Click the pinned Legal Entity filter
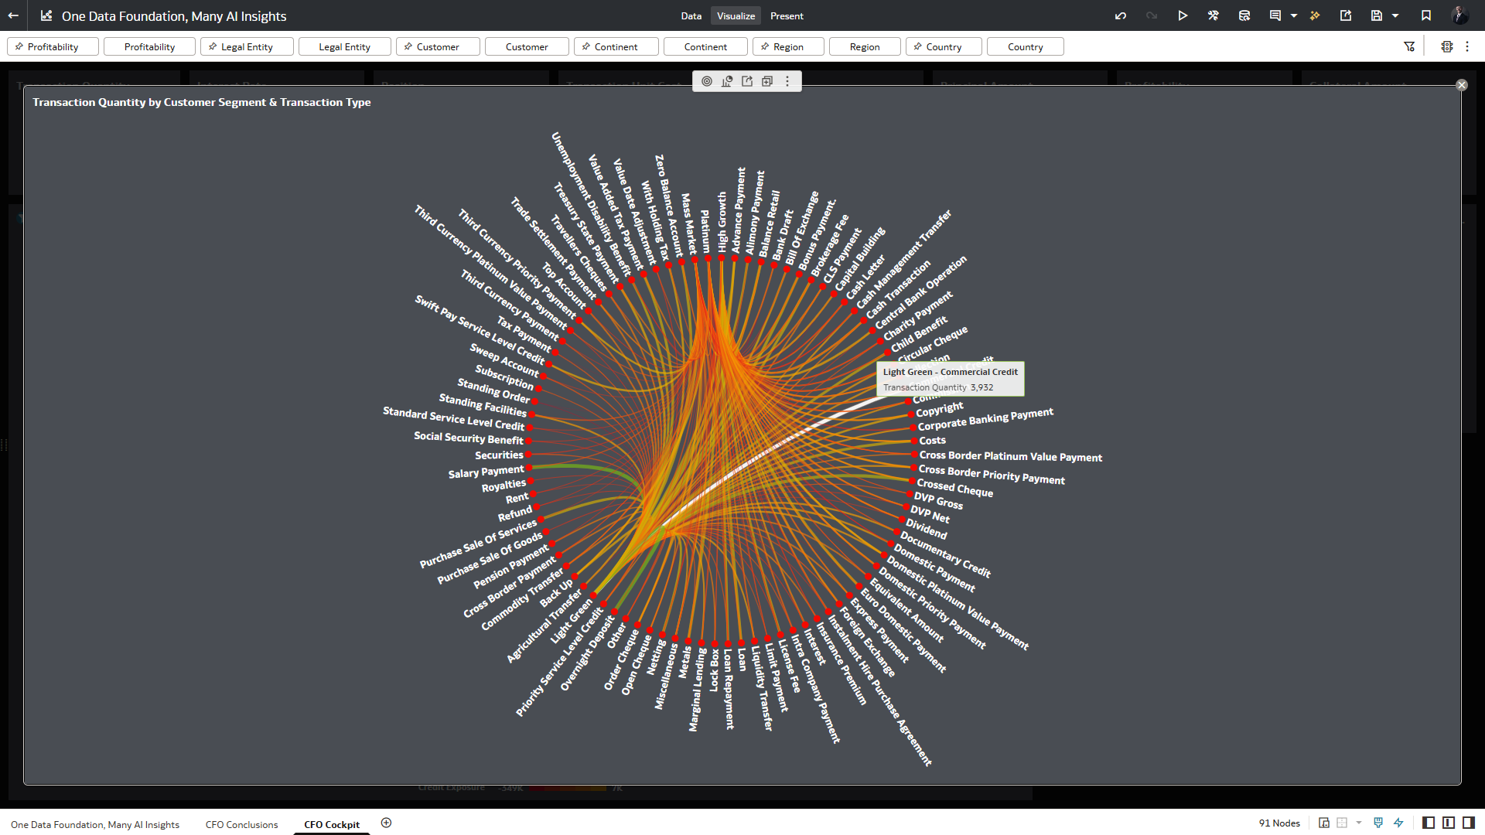The image size is (1485, 835). click(247, 46)
